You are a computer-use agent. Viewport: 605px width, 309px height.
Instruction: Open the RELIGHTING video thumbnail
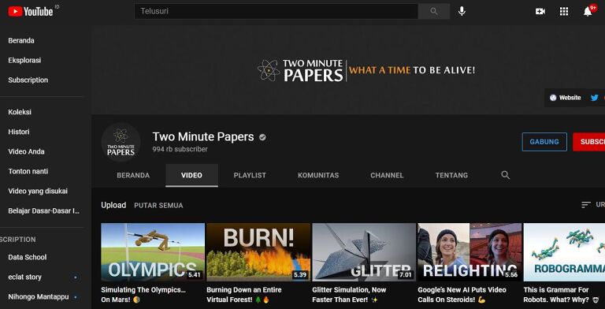tap(470, 251)
